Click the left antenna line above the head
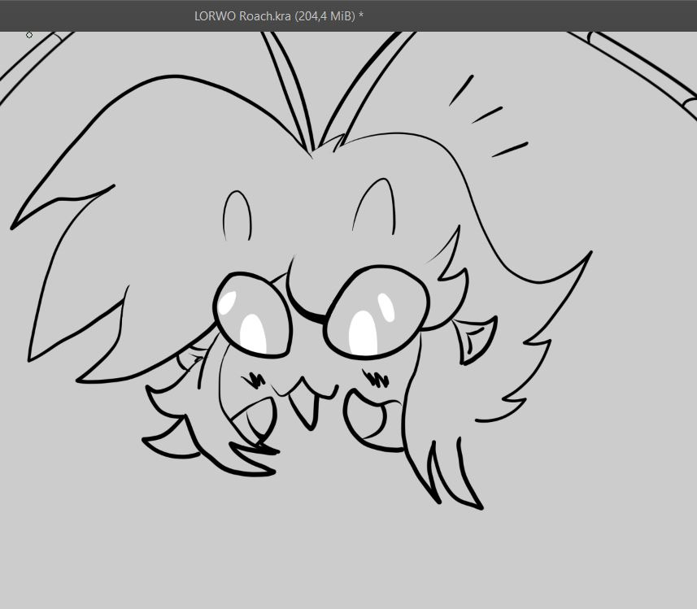The height and width of the screenshot is (609, 697). coord(285,88)
